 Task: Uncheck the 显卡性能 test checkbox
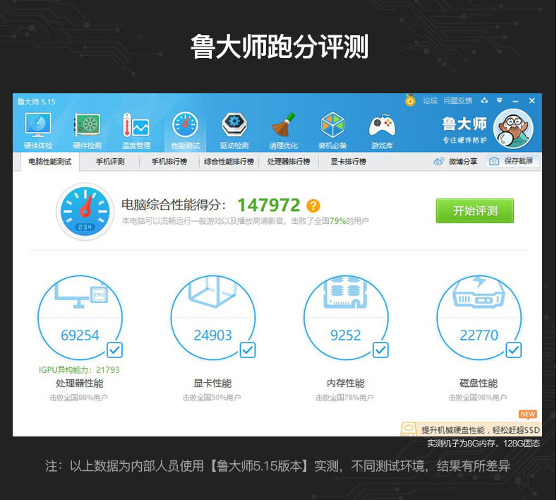(x=248, y=350)
